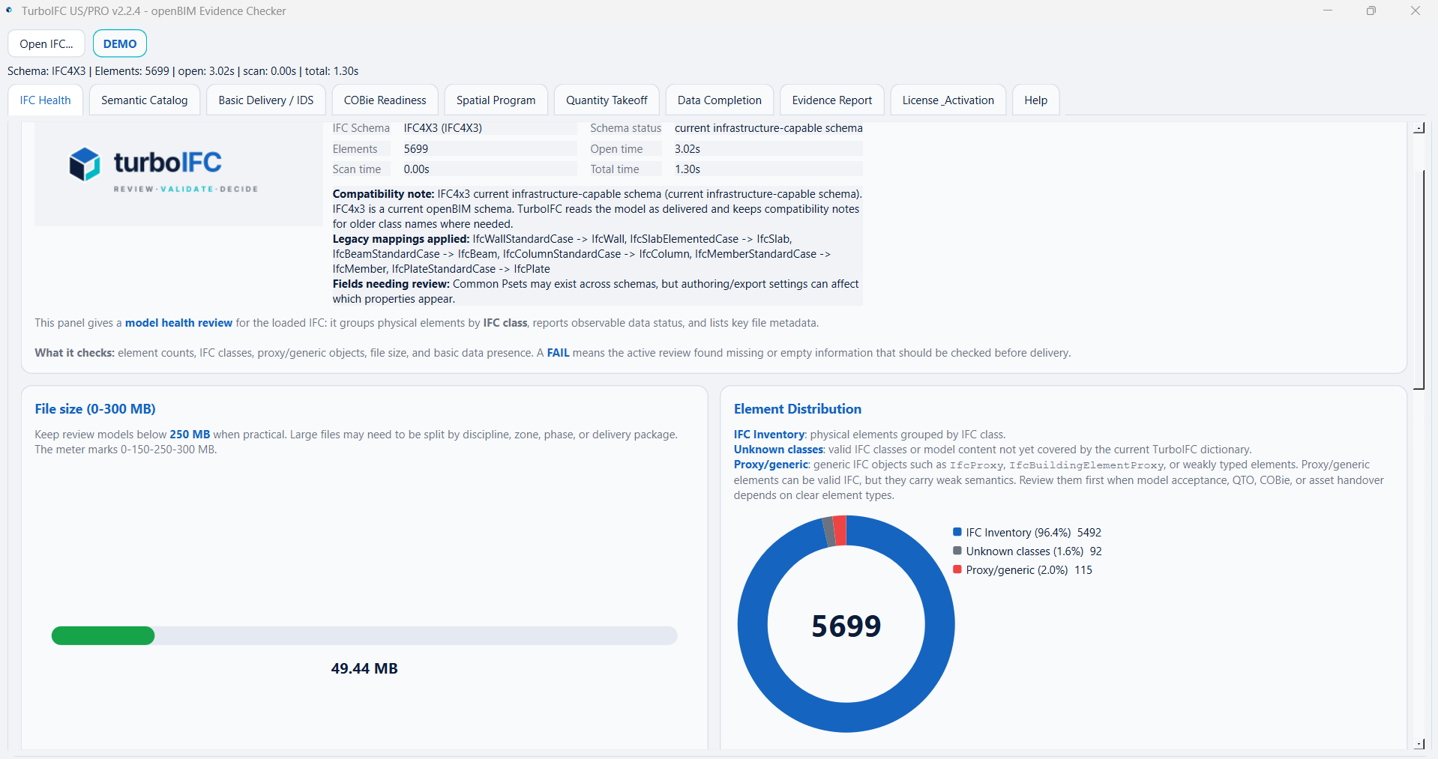
Task: Click the legend label 'IFC Inventory (96.4%)'
Action: [x=1018, y=533]
